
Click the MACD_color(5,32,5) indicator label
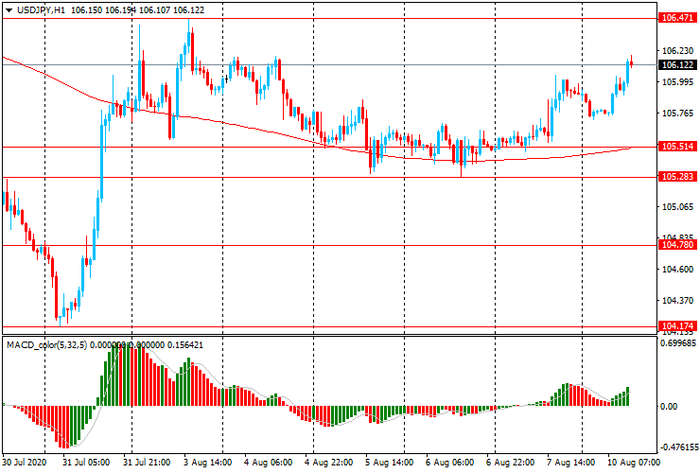coord(47,345)
